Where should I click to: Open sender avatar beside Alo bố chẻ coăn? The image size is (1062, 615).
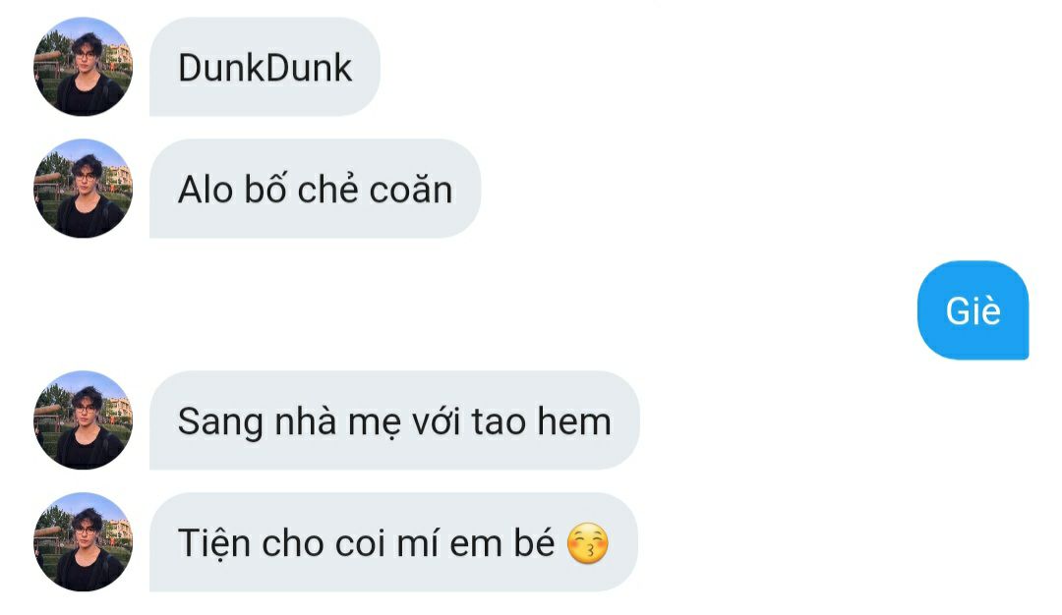click(x=83, y=188)
